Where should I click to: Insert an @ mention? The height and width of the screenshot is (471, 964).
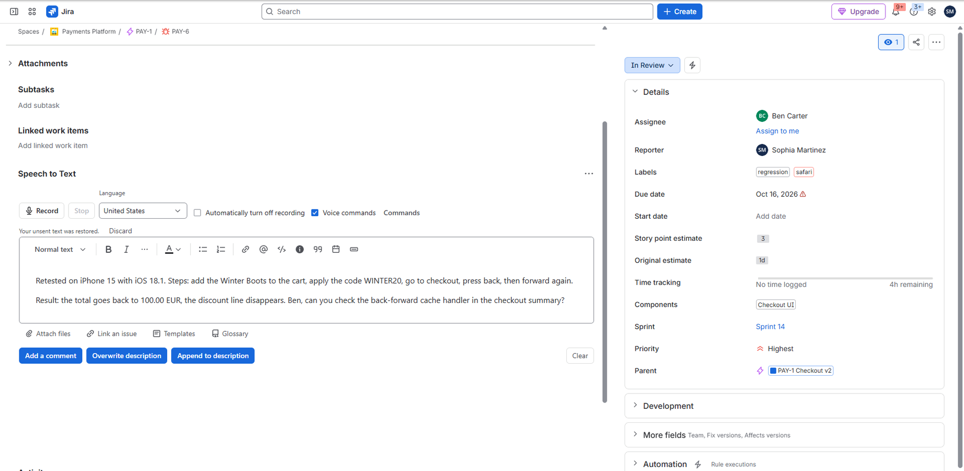(264, 250)
